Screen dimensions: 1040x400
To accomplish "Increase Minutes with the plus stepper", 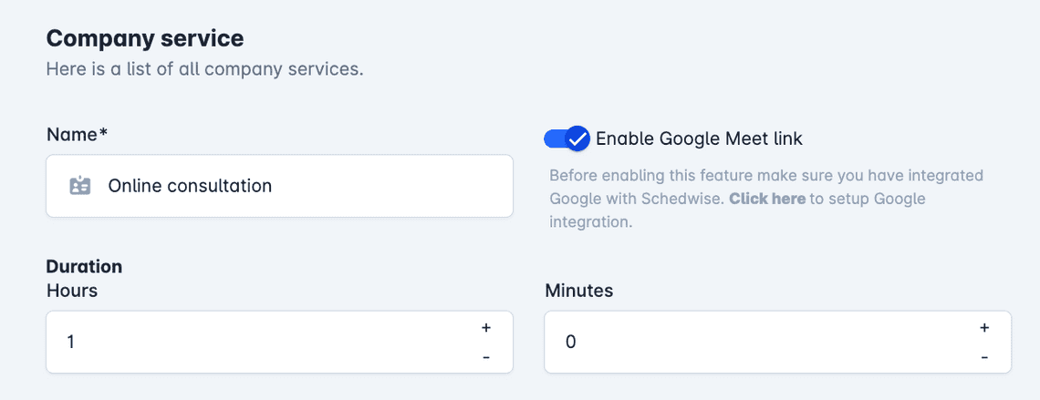I will (x=984, y=328).
